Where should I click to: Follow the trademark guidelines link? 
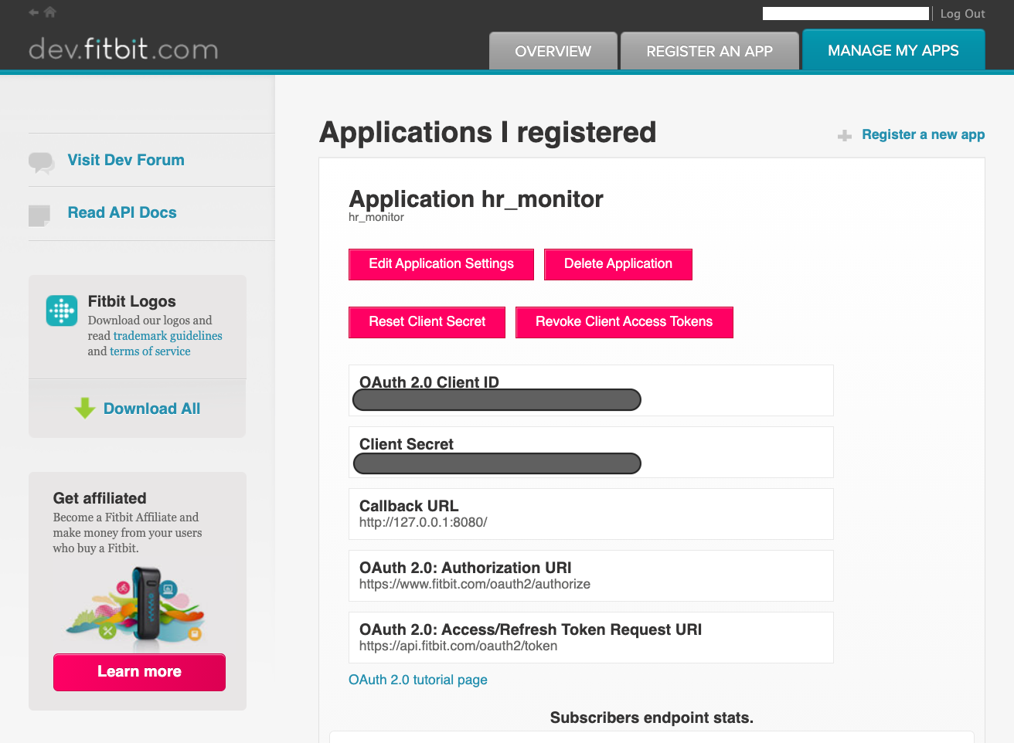pyautogui.click(x=168, y=336)
